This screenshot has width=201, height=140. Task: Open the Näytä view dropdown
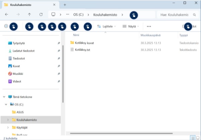point(131,26)
